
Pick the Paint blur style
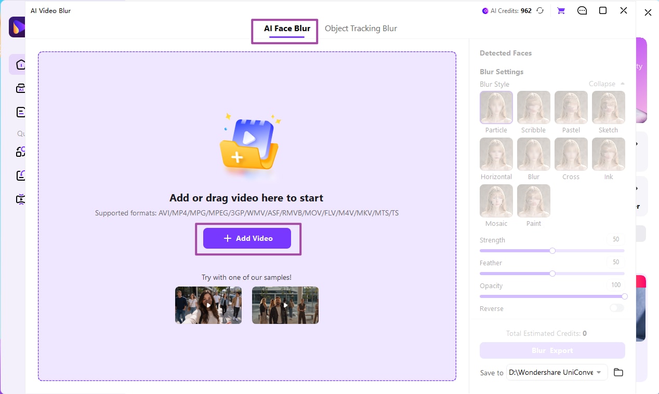534,201
